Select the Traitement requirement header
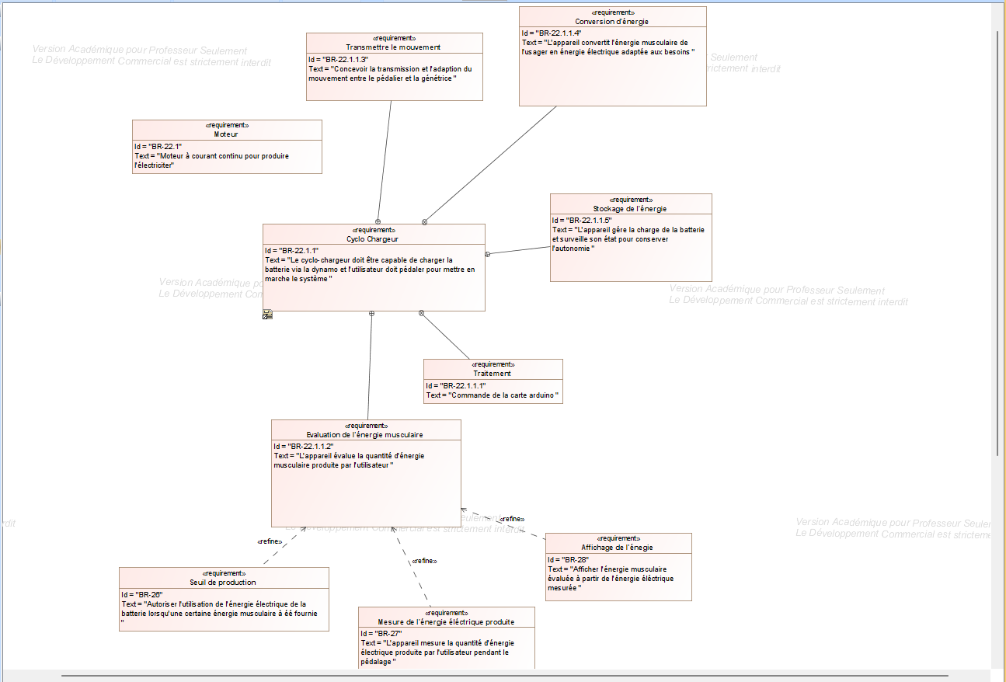Viewport: 1006px width, 682px height. [x=493, y=373]
